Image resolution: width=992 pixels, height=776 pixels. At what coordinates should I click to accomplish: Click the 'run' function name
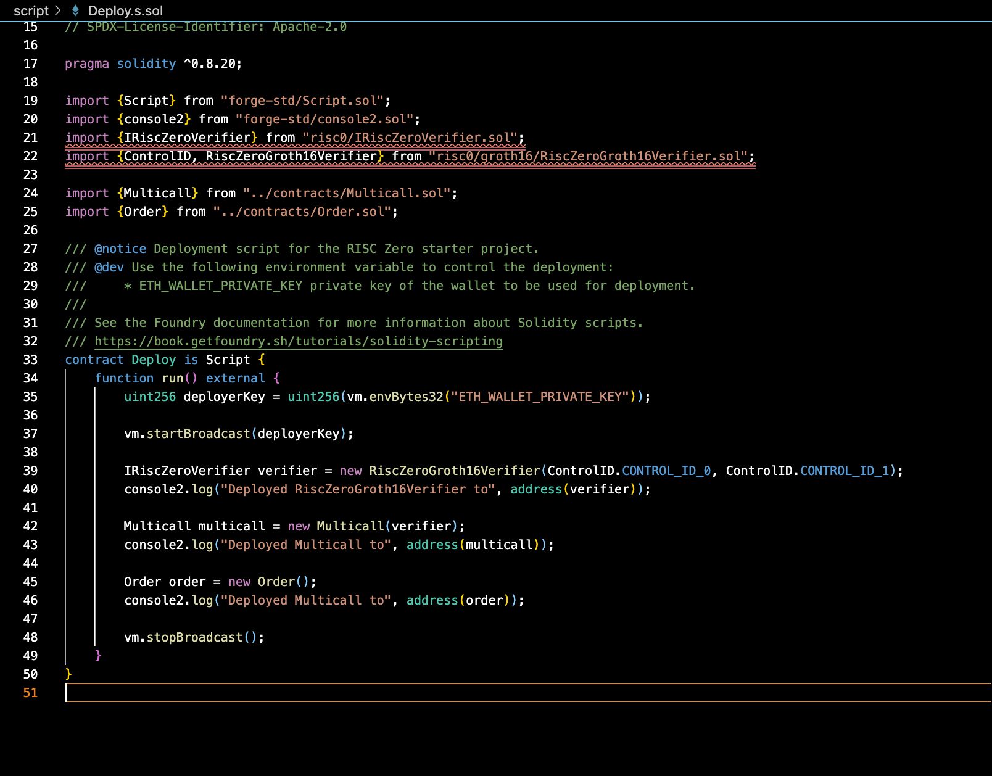(173, 378)
